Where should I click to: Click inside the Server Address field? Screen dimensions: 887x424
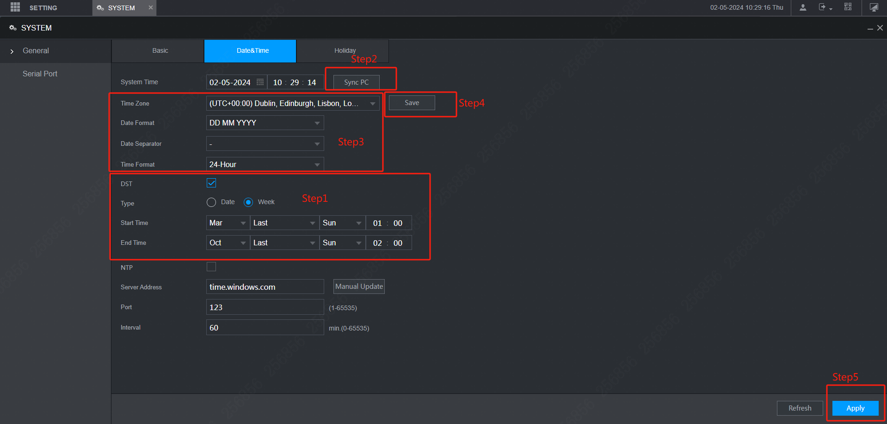click(265, 287)
